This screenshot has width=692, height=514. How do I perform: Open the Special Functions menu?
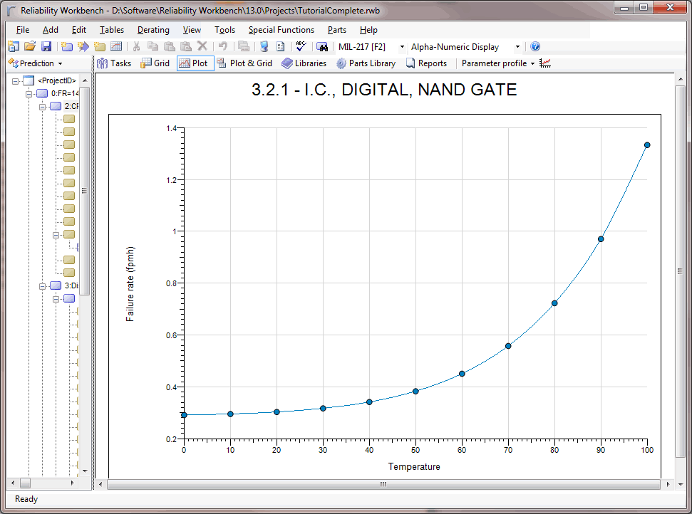point(281,30)
